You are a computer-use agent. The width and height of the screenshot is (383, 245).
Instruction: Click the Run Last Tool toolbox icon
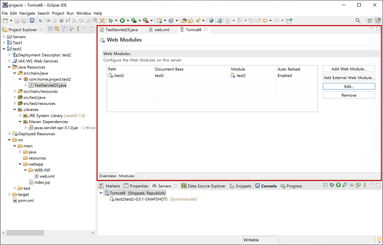click(x=146, y=21)
